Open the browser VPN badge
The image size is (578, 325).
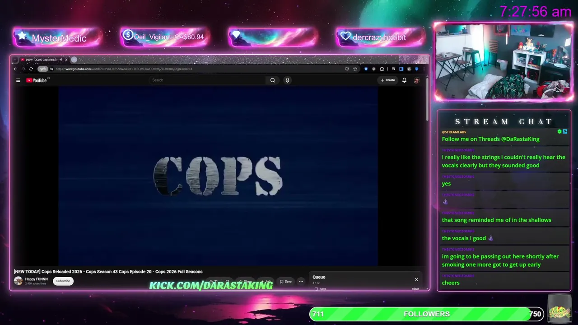[x=42, y=69]
